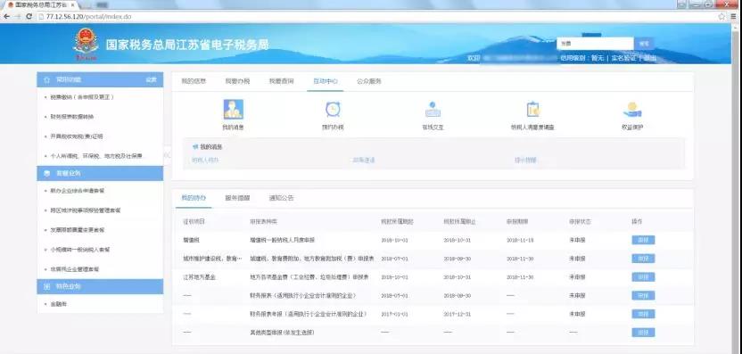
Task: Bookmark the page with the star icon
Action: point(721,16)
